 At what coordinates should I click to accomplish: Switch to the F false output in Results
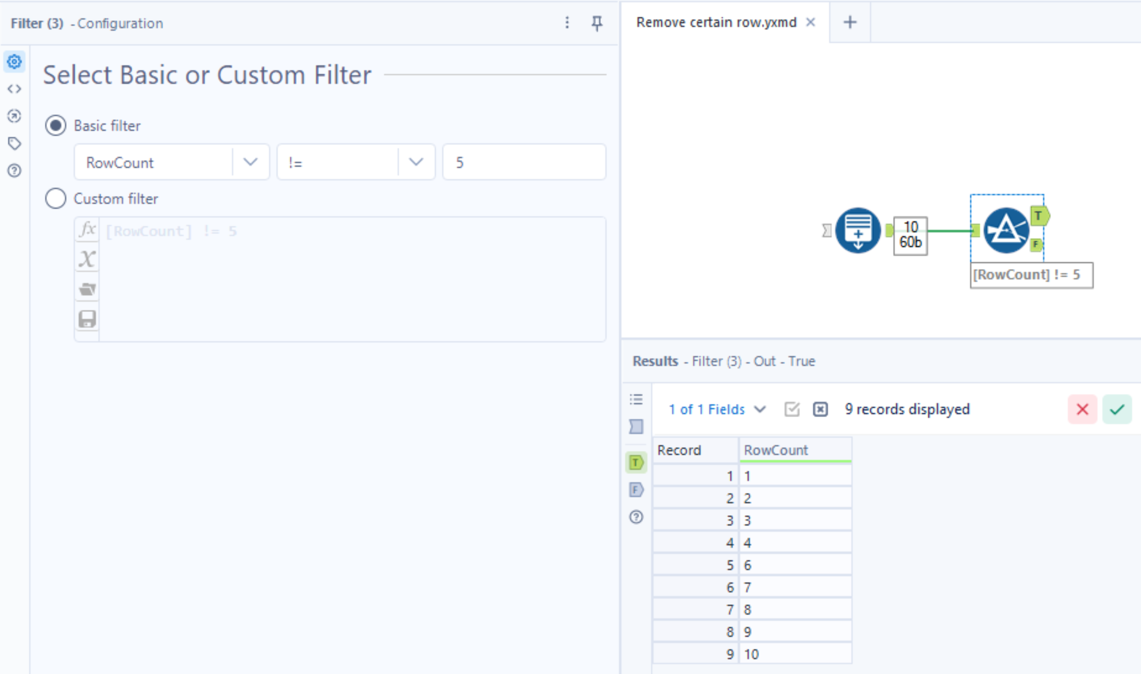(636, 490)
